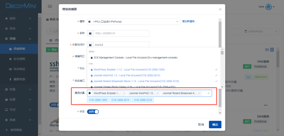Screen dimensions: 284x136
Task: Remove the WordPress Sniplets tag
Action: pos(124,93)
